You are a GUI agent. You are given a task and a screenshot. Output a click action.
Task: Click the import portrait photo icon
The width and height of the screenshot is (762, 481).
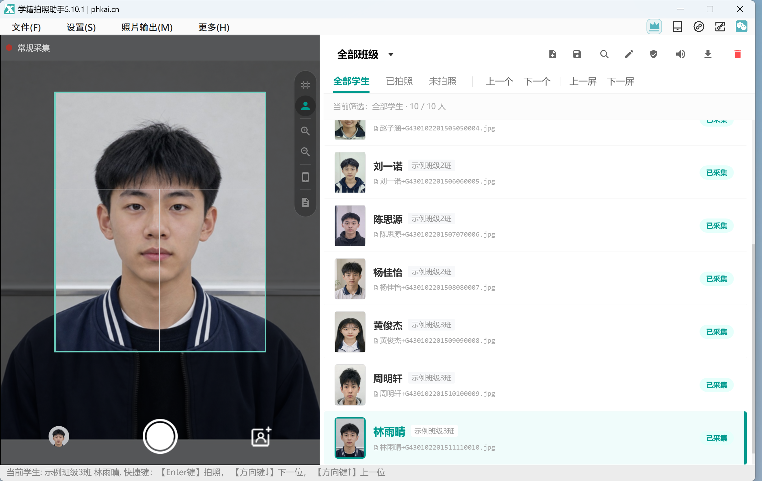click(x=261, y=437)
